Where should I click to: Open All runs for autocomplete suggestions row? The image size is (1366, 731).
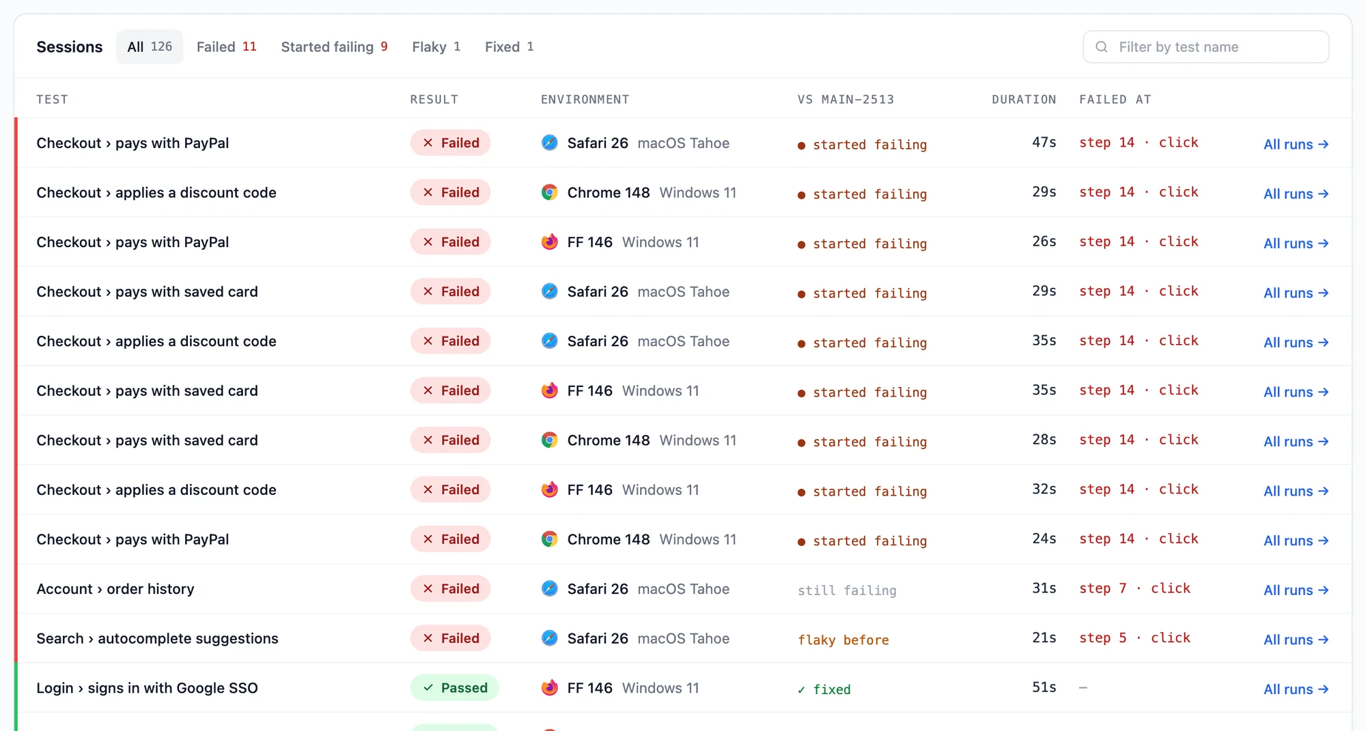click(1296, 640)
